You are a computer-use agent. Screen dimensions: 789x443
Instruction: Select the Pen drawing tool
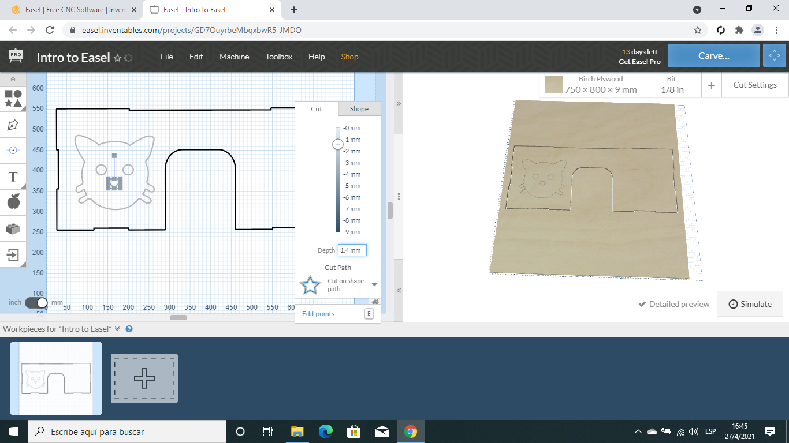tap(13, 125)
